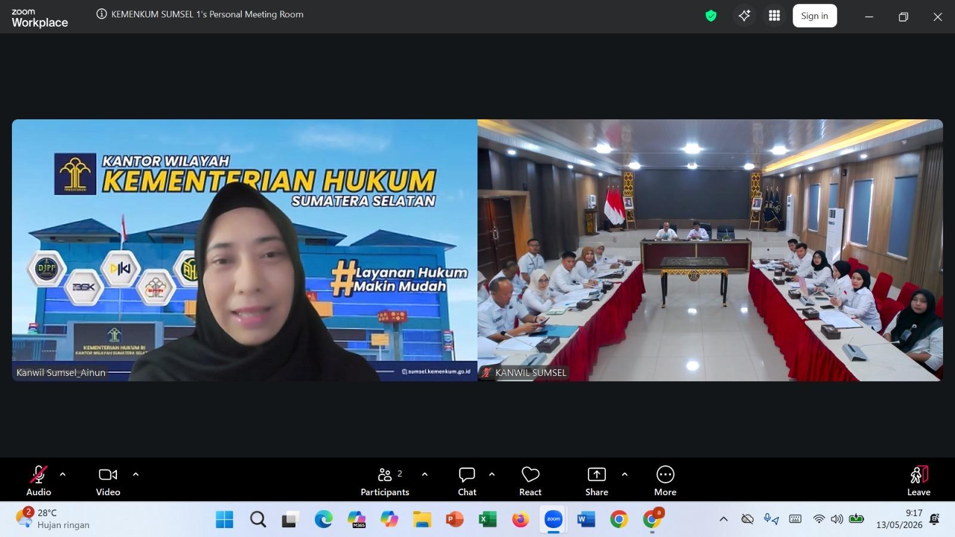The height and width of the screenshot is (537, 955).
Task: Open Windows Start menu
Action: (224, 520)
